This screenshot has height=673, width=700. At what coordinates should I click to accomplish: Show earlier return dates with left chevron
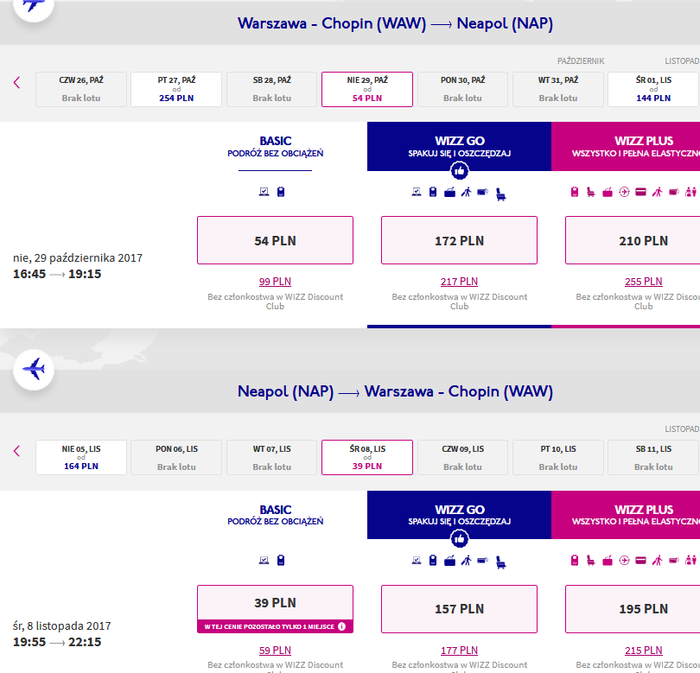[x=17, y=451]
